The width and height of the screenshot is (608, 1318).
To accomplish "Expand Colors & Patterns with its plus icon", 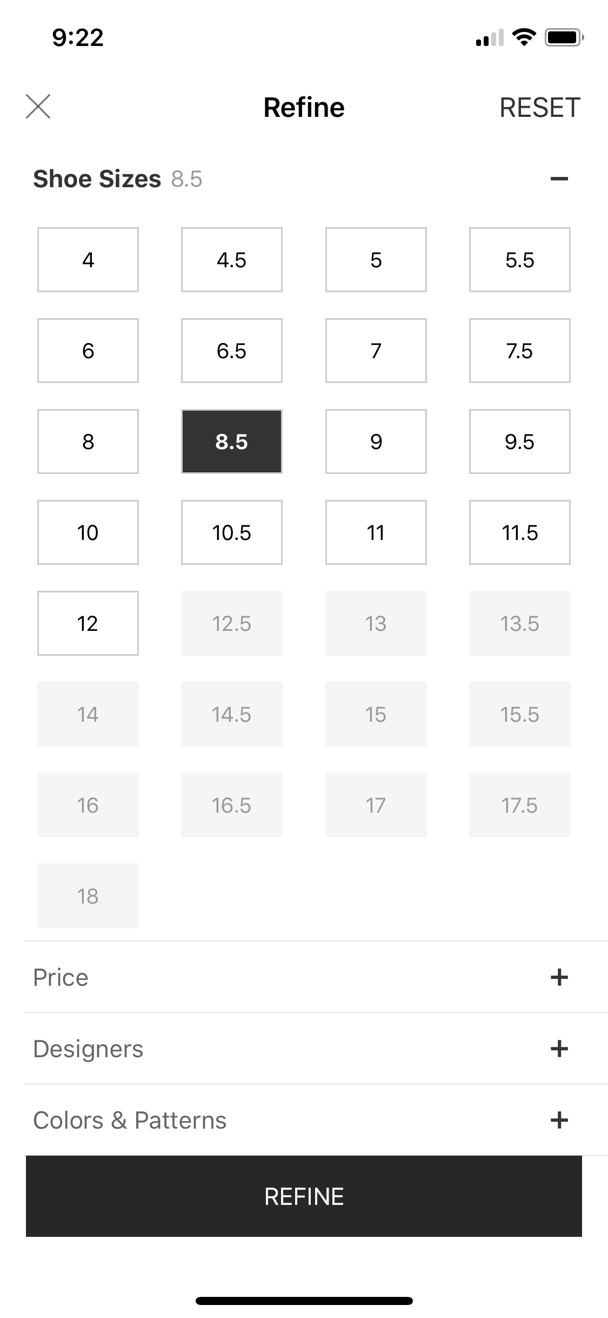I will pyautogui.click(x=559, y=1120).
